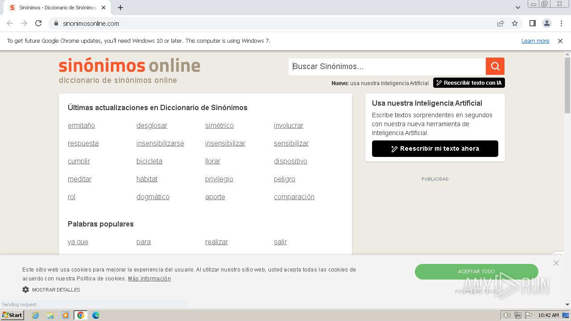The width and height of the screenshot is (571, 321).
Task: Open a new tab with plus icon
Action: pyautogui.click(x=120, y=8)
